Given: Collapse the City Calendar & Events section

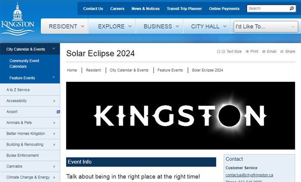Looking at the screenshot, I should click(54, 49).
